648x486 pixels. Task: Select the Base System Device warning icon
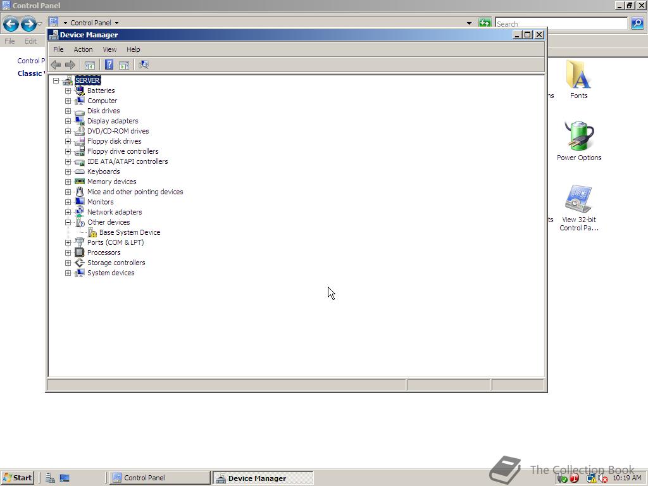click(x=92, y=232)
